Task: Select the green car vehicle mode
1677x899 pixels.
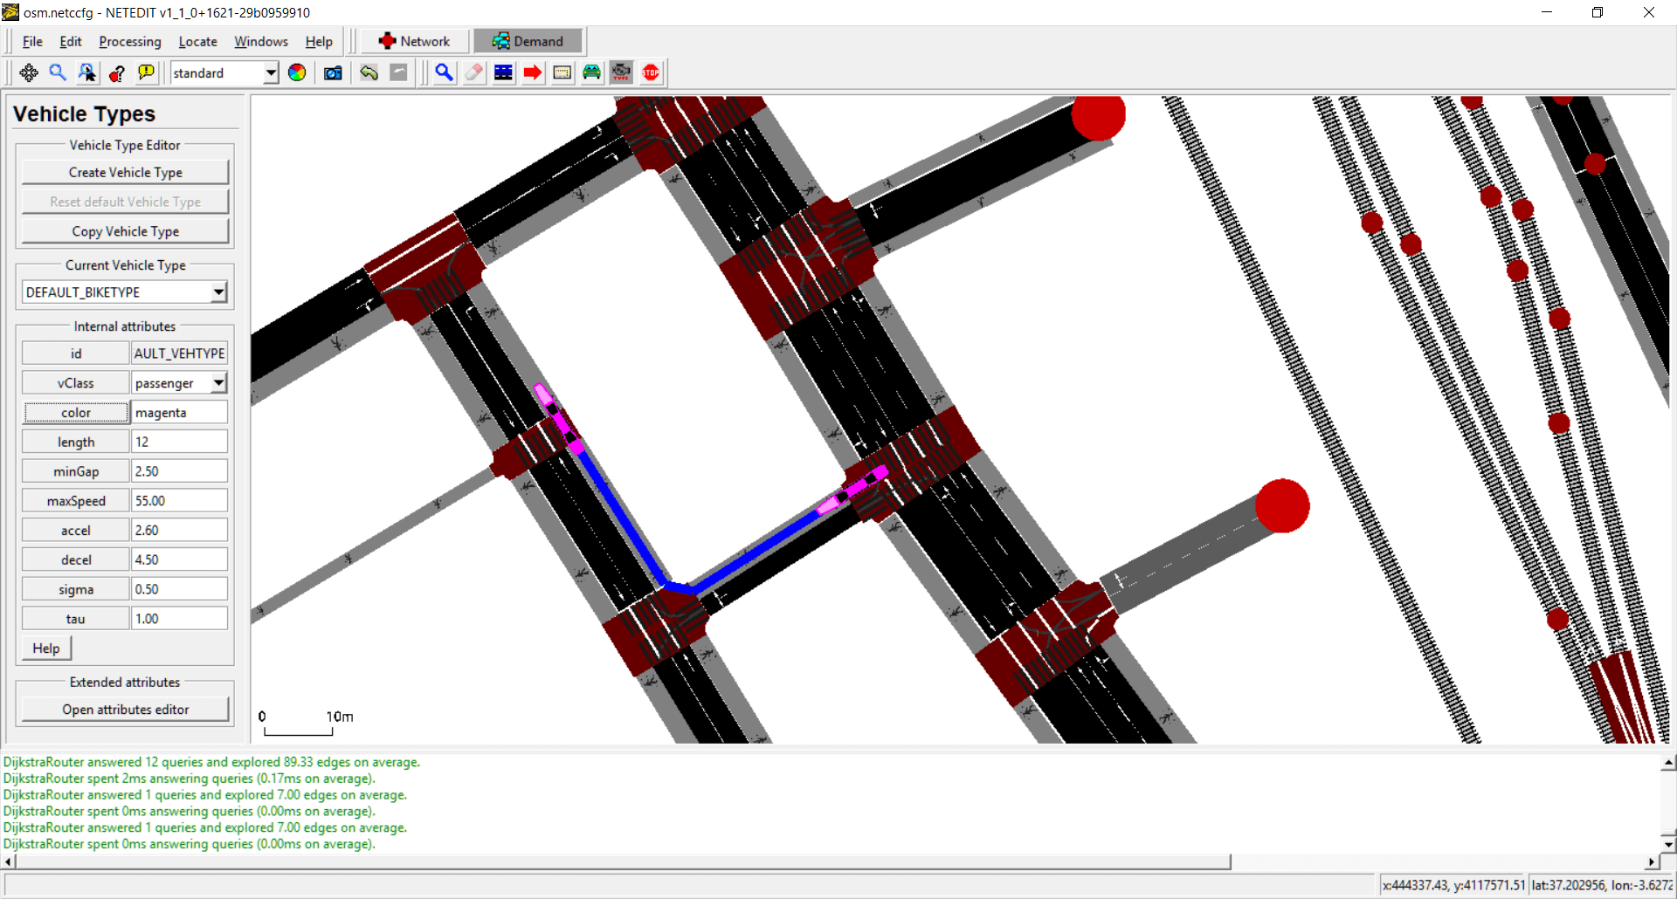Action: pyautogui.click(x=592, y=73)
